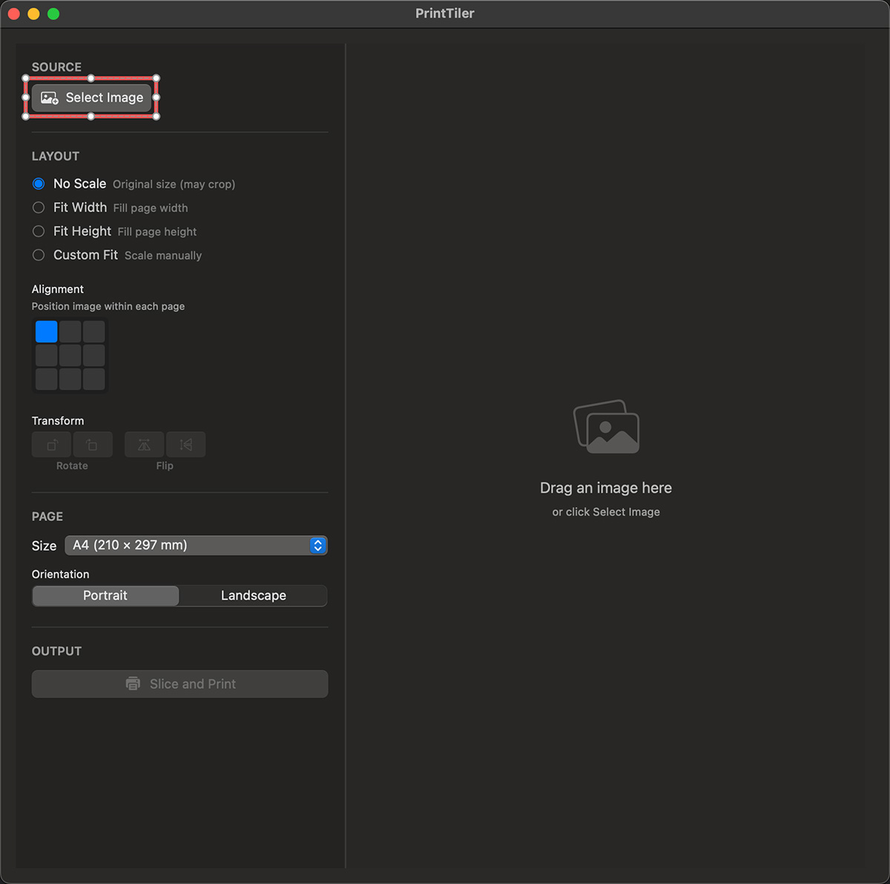The height and width of the screenshot is (884, 890).
Task: Click the Drag an image here drop zone
Action: 606,488
